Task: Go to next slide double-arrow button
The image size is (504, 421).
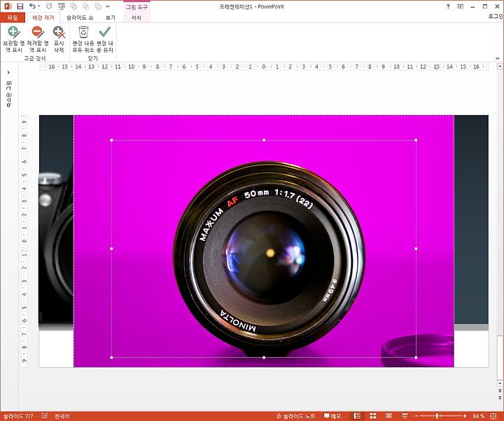Action: [500, 397]
